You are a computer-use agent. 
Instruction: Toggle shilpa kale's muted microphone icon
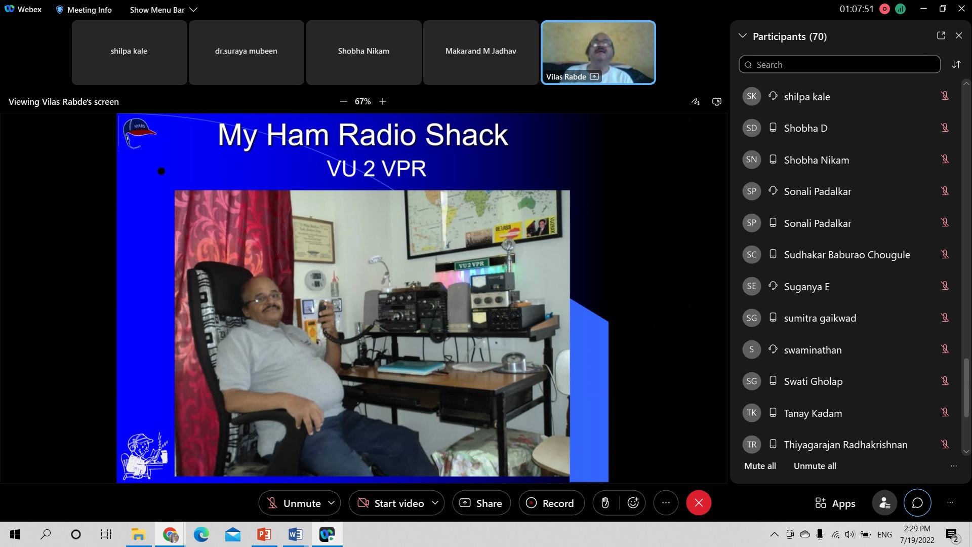pyautogui.click(x=944, y=96)
